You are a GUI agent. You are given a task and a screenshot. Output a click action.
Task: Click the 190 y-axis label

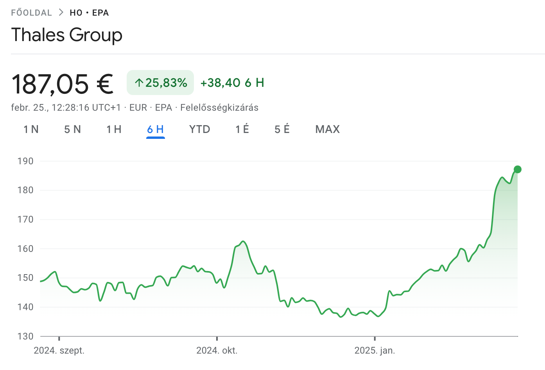(x=25, y=161)
